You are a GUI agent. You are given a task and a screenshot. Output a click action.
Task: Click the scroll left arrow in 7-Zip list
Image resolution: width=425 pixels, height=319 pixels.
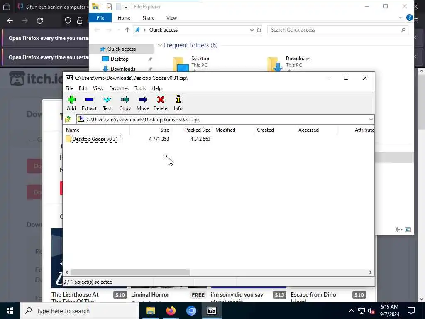click(67, 272)
